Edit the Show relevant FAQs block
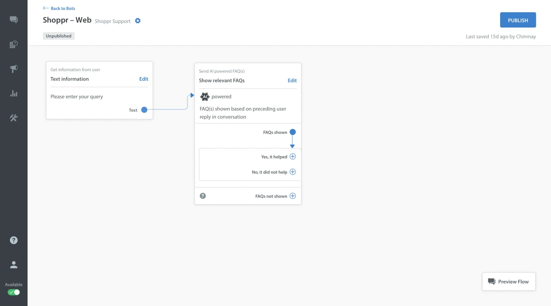Image resolution: width=551 pixels, height=306 pixels. [x=292, y=81]
